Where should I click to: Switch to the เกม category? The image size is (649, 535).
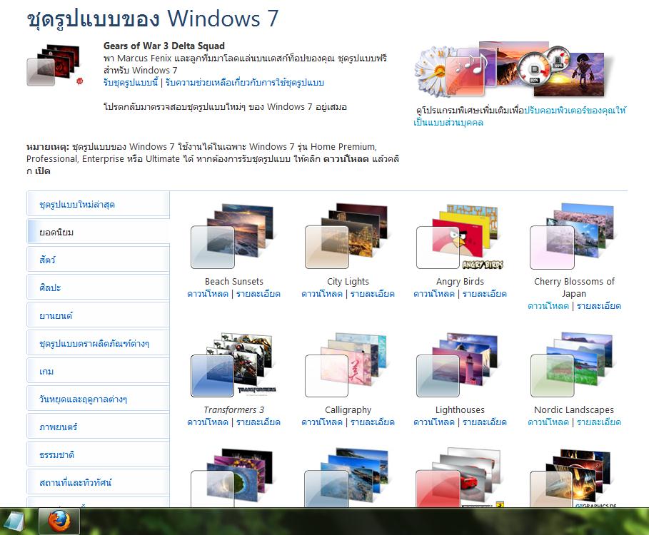[99, 371]
